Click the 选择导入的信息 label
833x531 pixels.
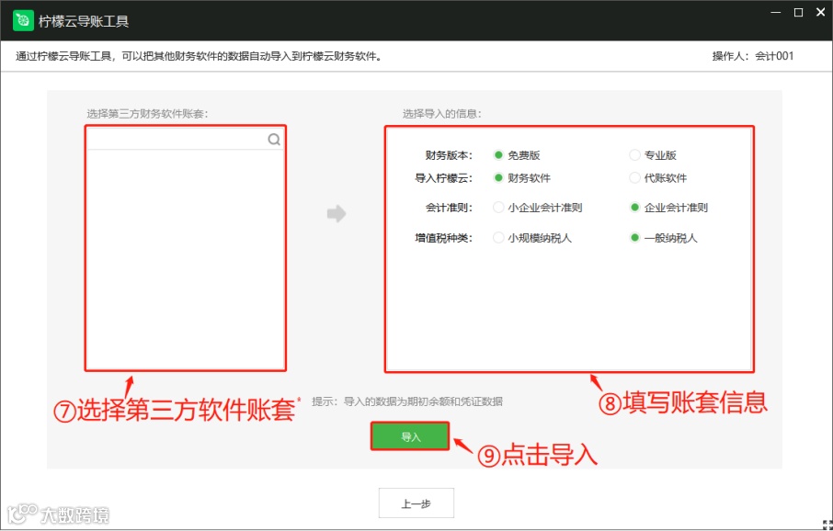[x=442, y=114]
